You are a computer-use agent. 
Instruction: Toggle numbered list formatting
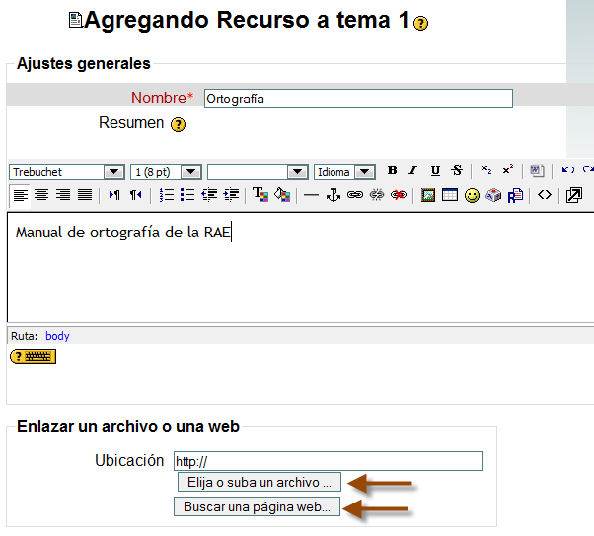(x=167, y=195)
